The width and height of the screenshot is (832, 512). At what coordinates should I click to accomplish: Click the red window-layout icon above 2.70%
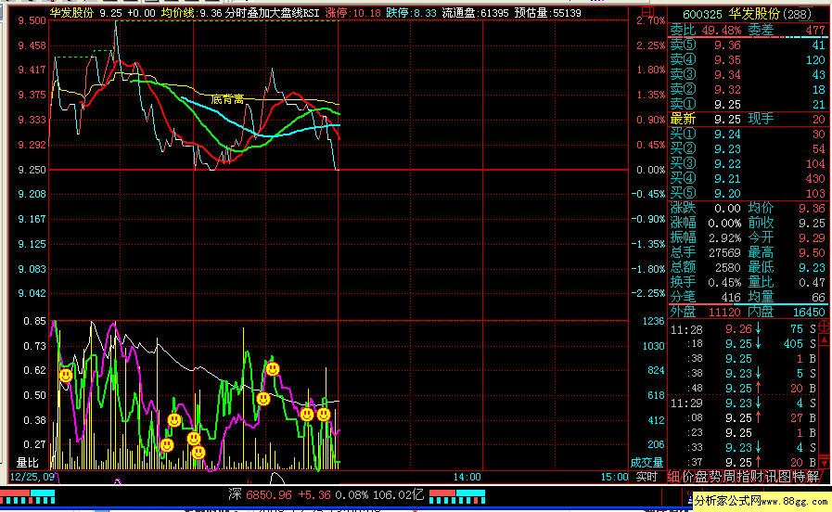coord(647,11)
